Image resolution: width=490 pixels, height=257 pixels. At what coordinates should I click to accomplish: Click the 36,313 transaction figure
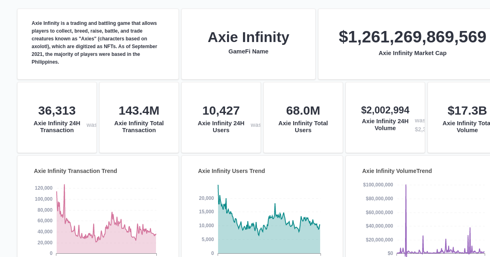56,111
